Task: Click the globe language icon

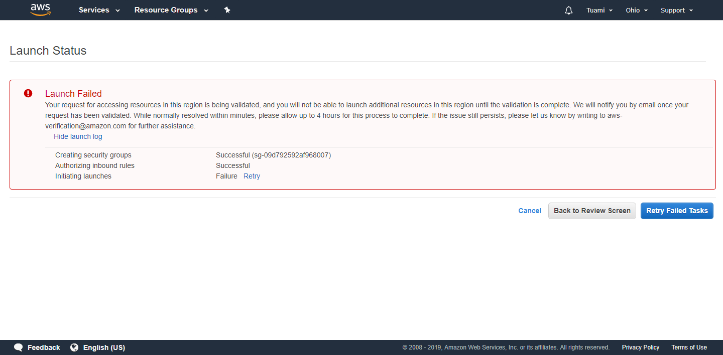Action: click(74, 347)
